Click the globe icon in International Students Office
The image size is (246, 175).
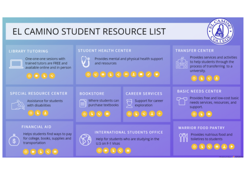[x=85, y=140]
